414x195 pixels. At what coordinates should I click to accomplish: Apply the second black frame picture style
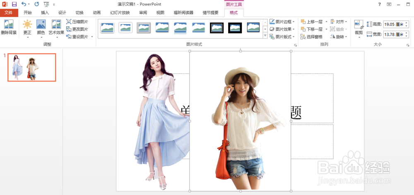[235, 27]
